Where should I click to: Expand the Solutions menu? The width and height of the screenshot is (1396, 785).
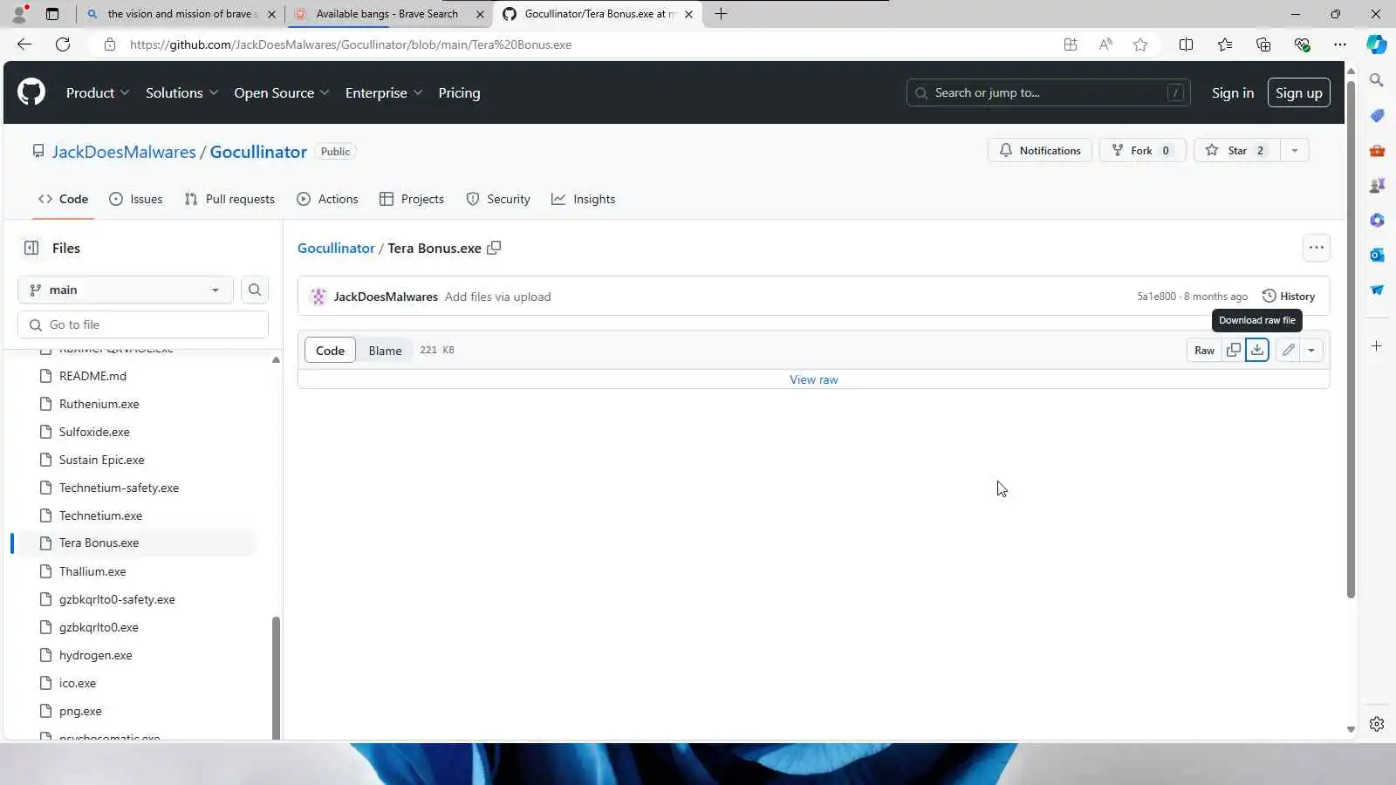coord(181,92)
